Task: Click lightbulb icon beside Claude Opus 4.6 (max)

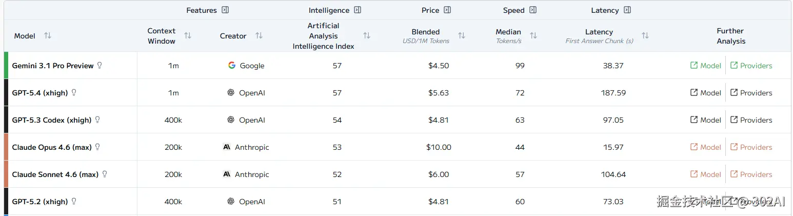Action: point(97,147)
